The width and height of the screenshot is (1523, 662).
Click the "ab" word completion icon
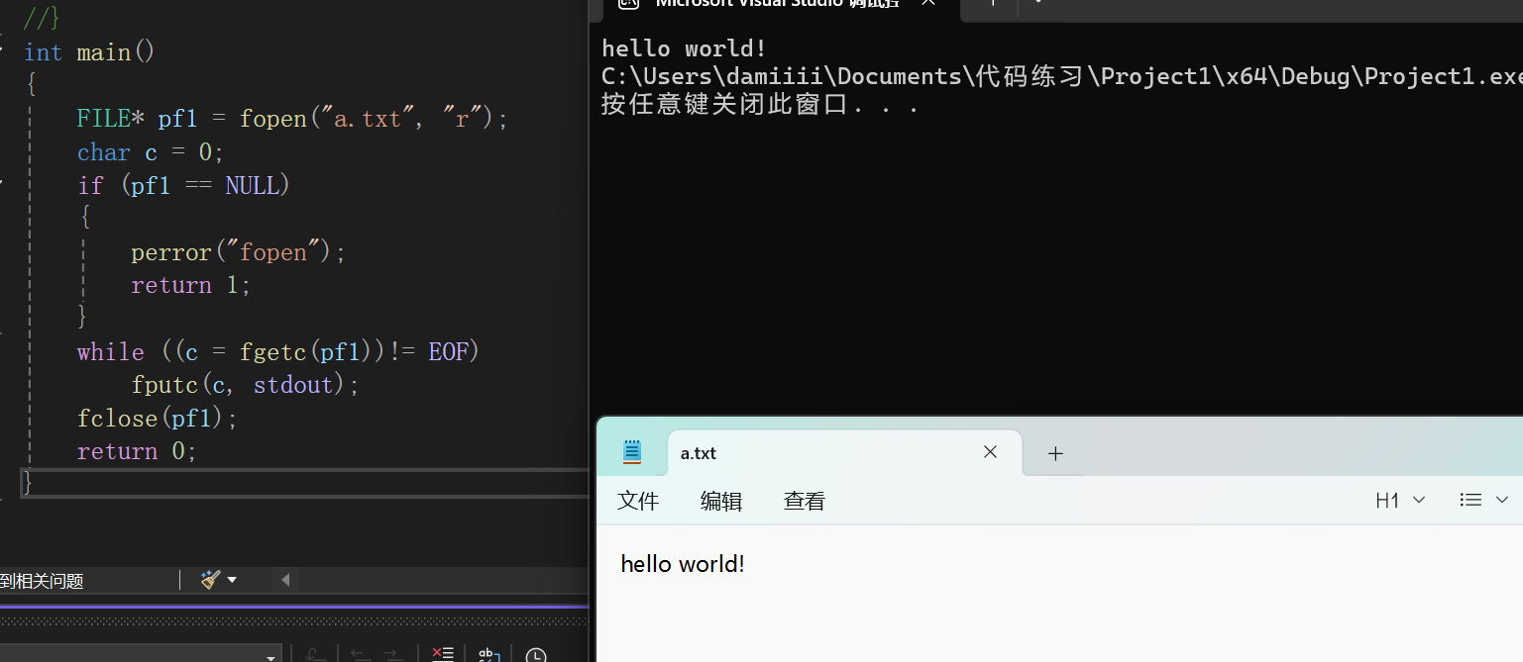[488, 654]
